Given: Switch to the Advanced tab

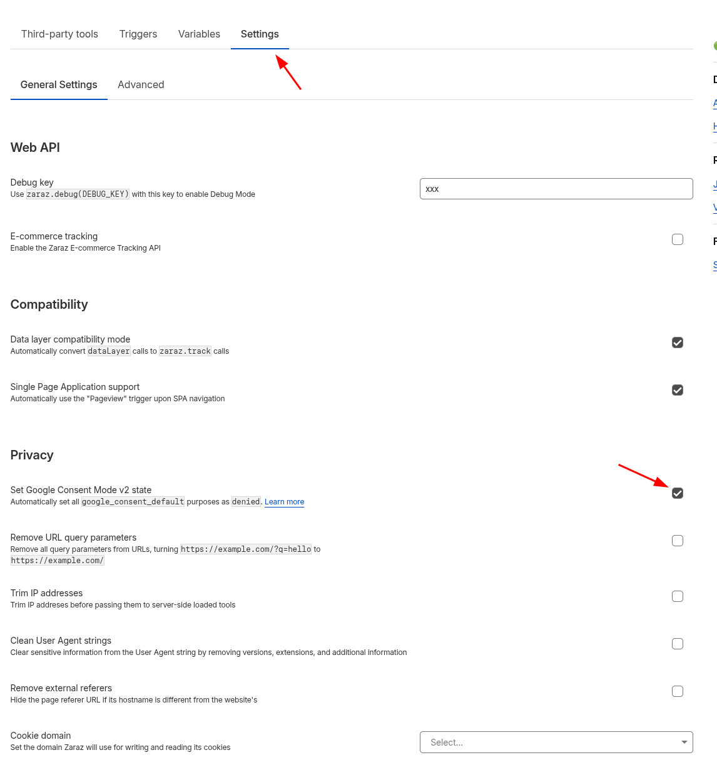Looking at the screenshot, I should (x=141, y=84).
